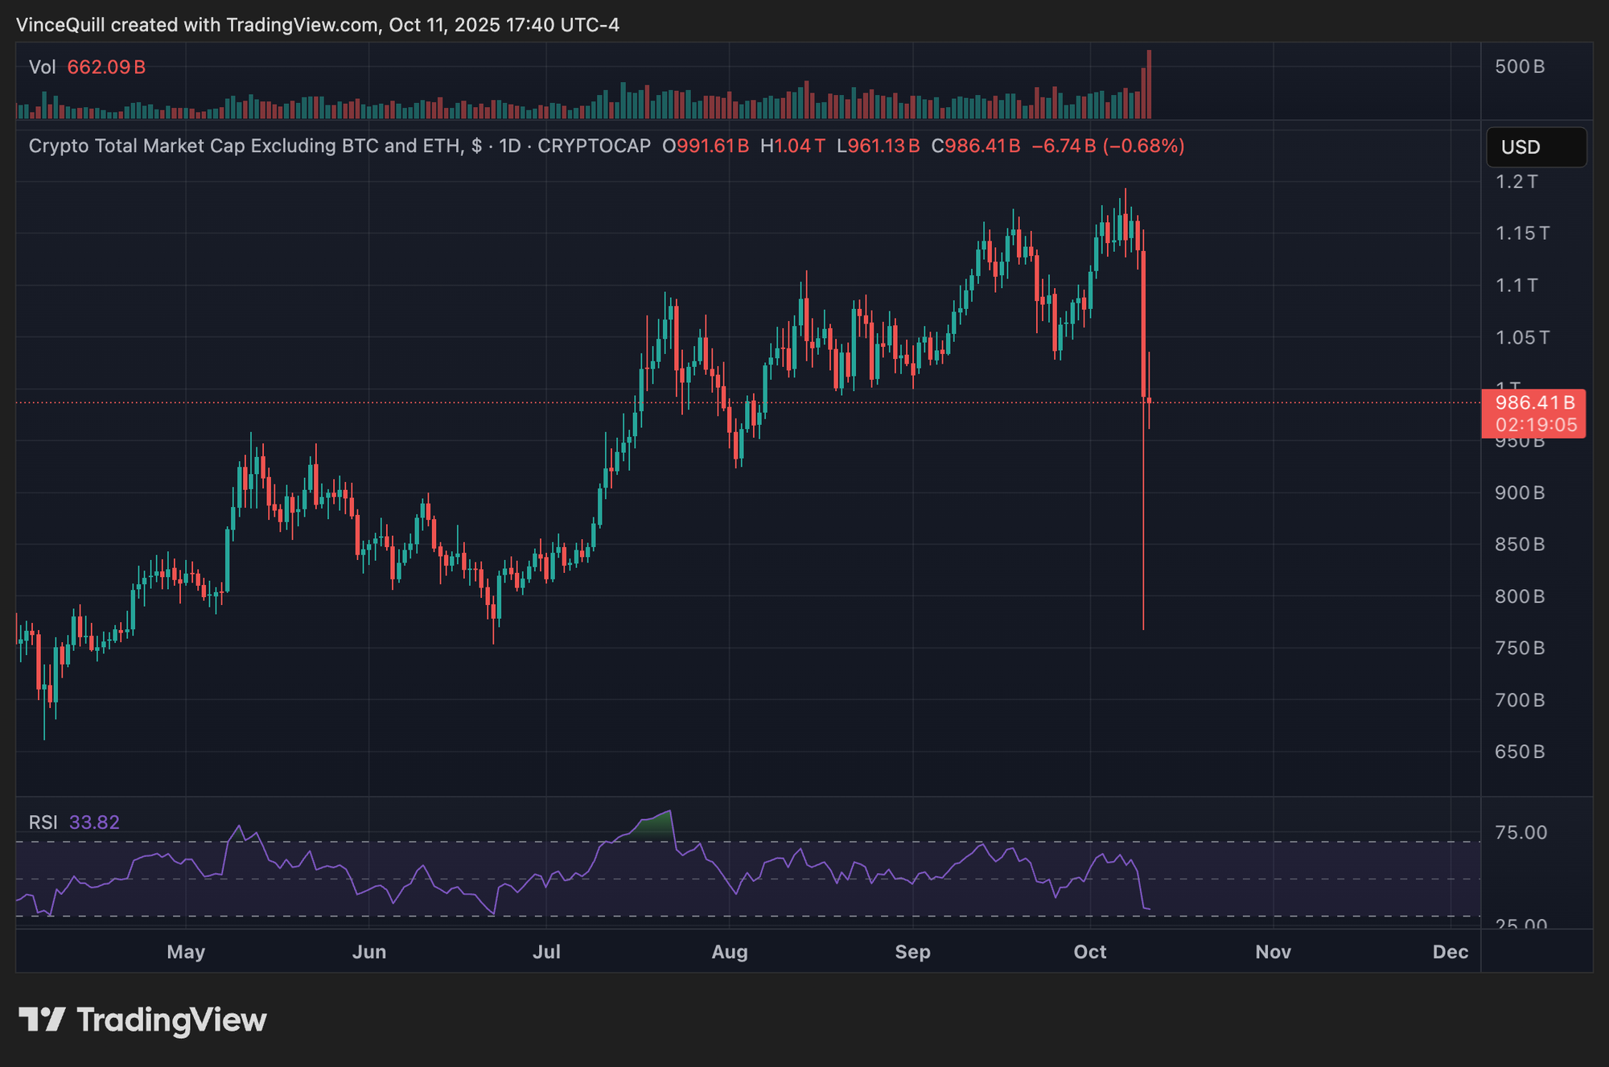Select the low value L961.13B
The image size is (1609, 1067).
[x=877, y=146]
